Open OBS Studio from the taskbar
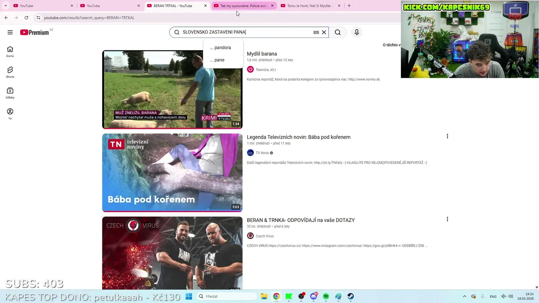This screenshot has width=539, height=303. (301, 296)
